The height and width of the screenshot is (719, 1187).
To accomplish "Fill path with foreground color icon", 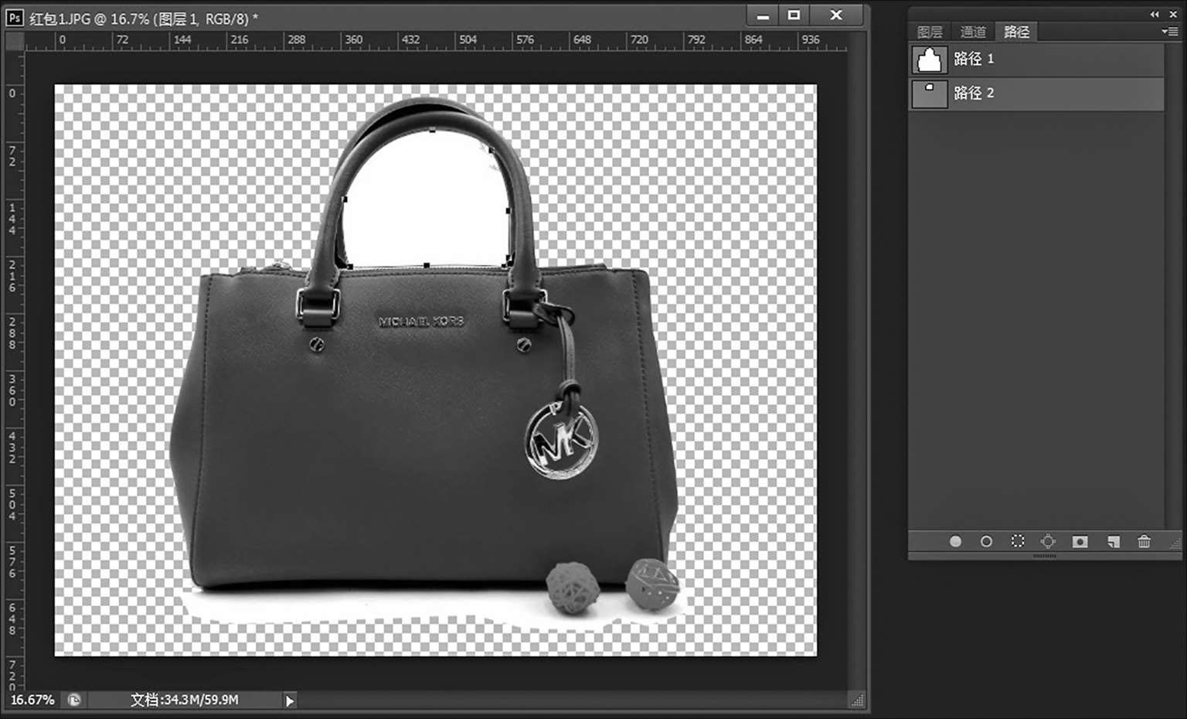I will click(x=955, y=542).
